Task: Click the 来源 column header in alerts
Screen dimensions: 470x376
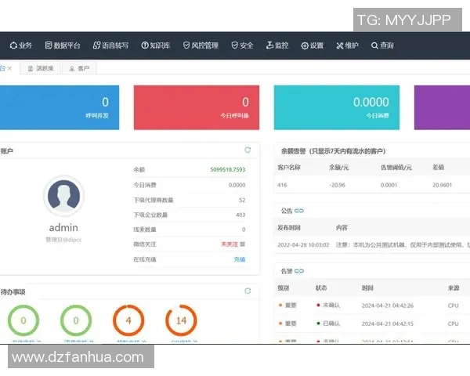Action: point(454,287)
